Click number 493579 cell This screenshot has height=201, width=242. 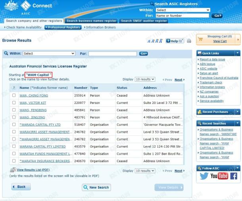[80, 147]
